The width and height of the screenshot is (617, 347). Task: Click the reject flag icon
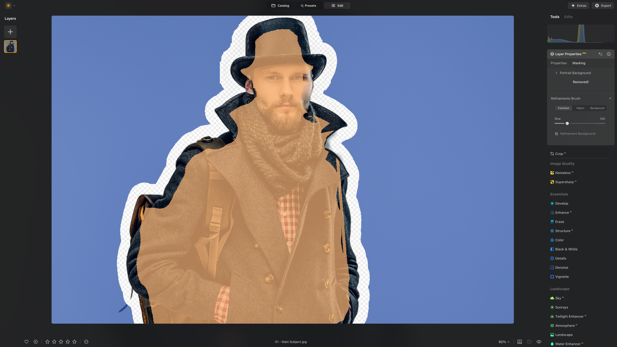pyautogui.click(x=36, y=341)
